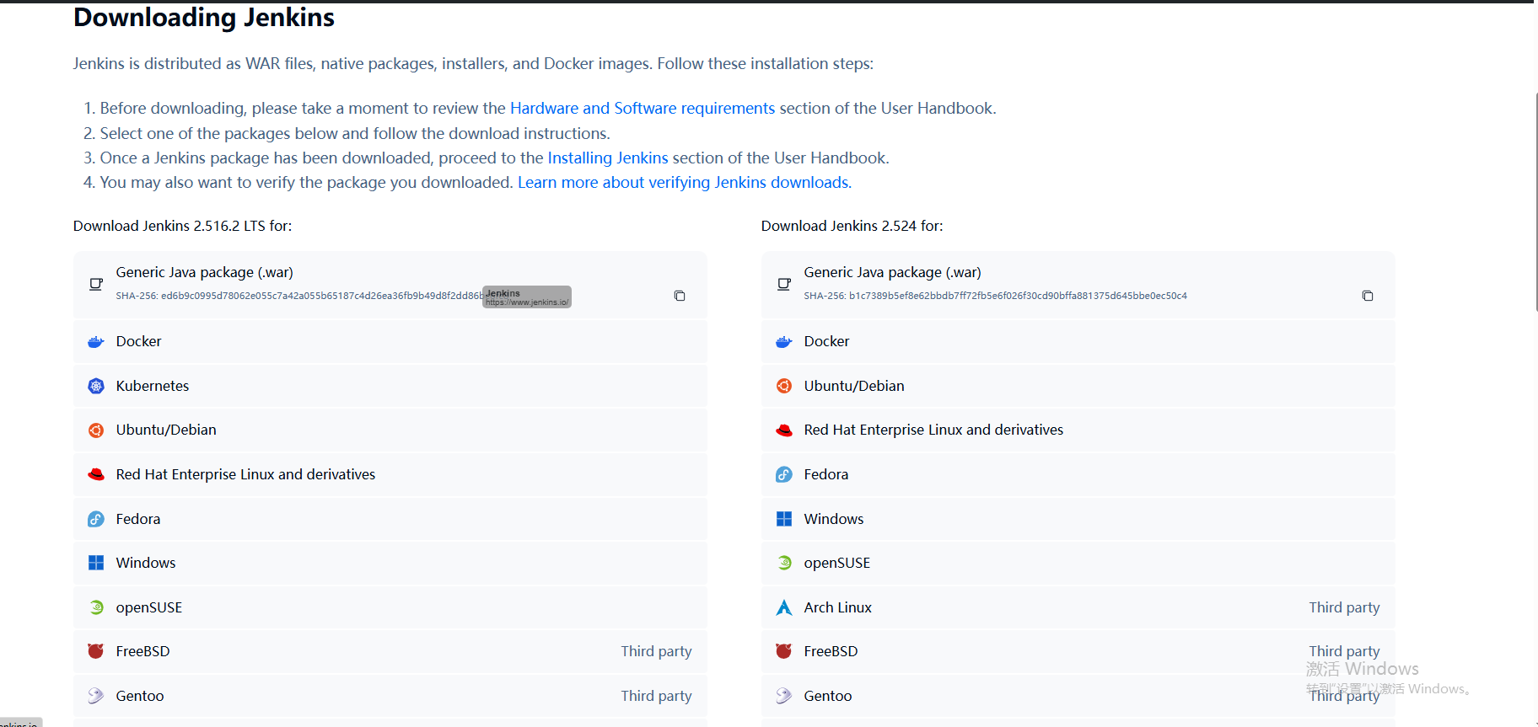The width and height of the screenshot is (1538, 727).
Task: Click the page vertical scrollbar
Action: coord(1535,202)
